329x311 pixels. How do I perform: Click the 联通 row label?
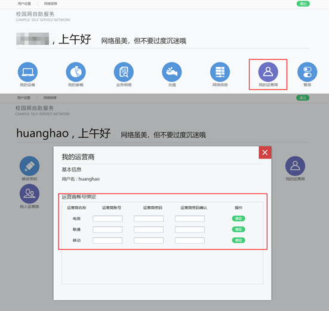76,229
